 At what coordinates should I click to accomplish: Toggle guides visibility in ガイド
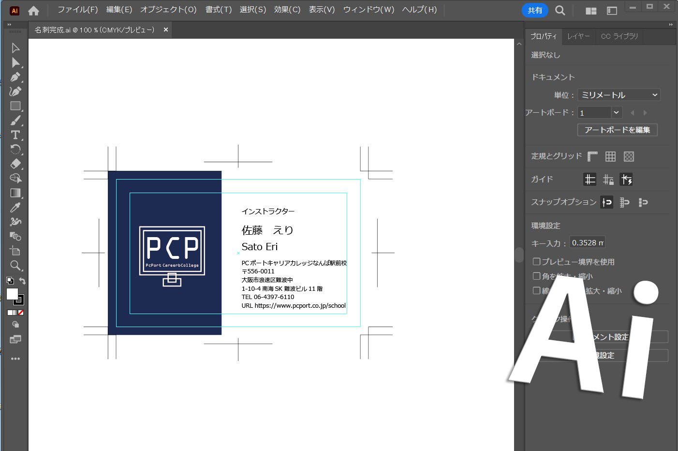coord(590,180)
